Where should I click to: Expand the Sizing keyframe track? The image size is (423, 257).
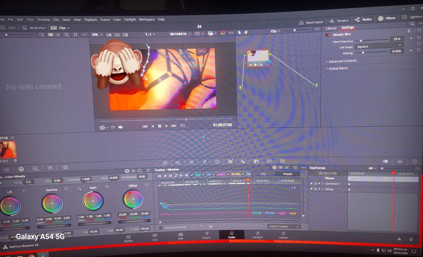(x=323, y=189)
